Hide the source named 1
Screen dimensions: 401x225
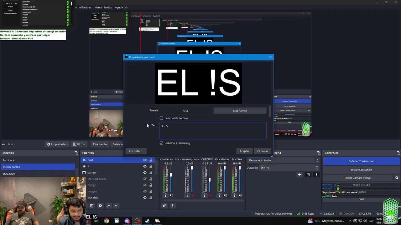click(x=145, y=166)
